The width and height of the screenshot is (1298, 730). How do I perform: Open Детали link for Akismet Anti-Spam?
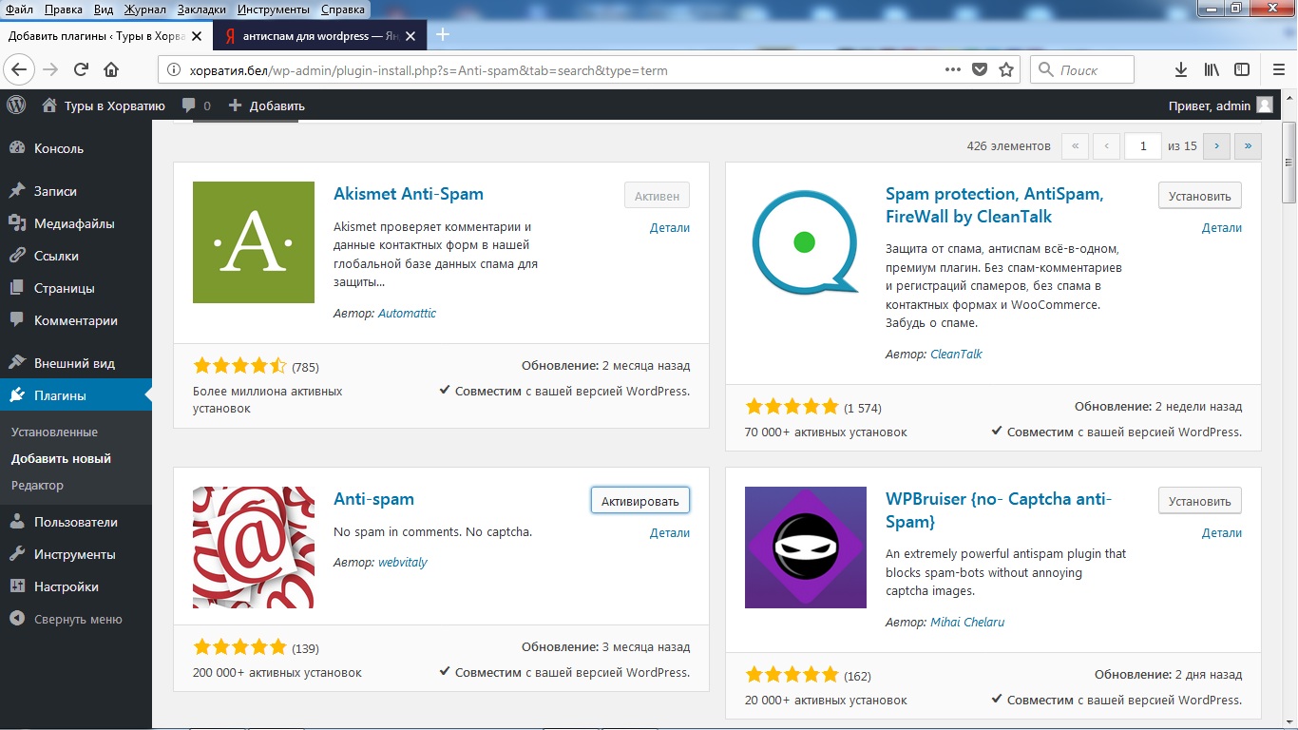click(669, 228)
